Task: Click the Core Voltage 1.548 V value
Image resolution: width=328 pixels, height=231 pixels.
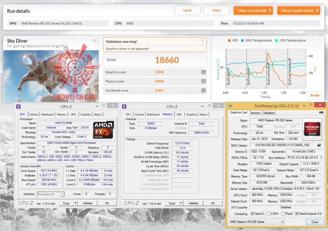Action: pos(81,137)
